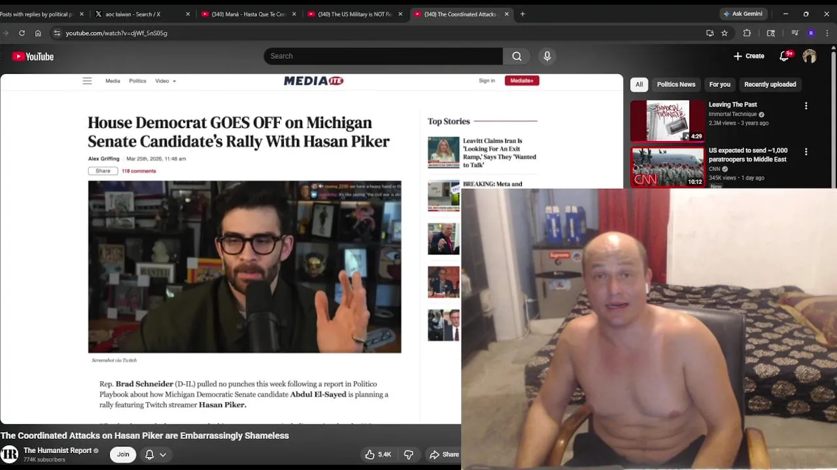Click the browser home icon

coord(38,33)
